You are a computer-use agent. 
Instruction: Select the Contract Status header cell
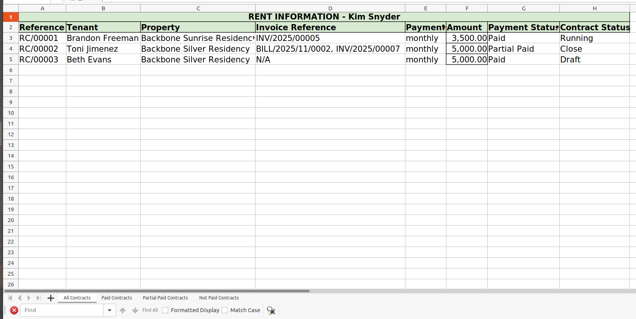point(595,27)
